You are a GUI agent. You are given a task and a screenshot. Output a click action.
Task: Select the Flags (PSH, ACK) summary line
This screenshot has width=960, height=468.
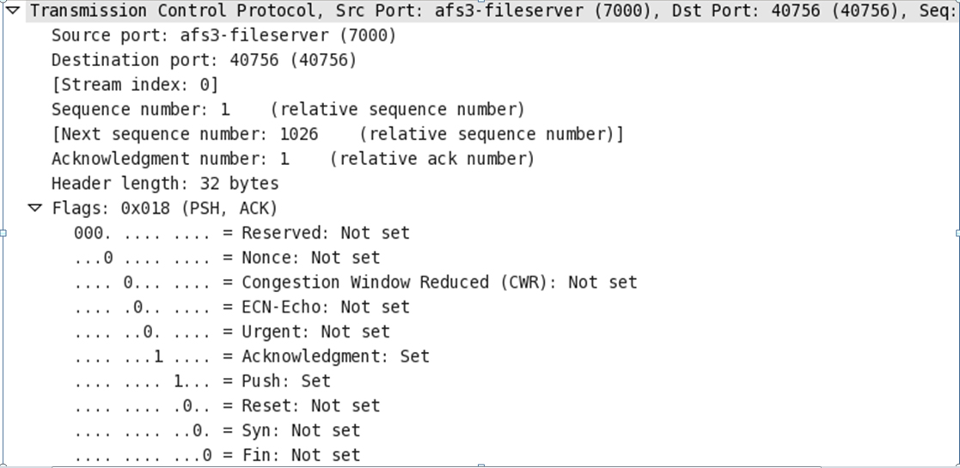tap(165, 209)
